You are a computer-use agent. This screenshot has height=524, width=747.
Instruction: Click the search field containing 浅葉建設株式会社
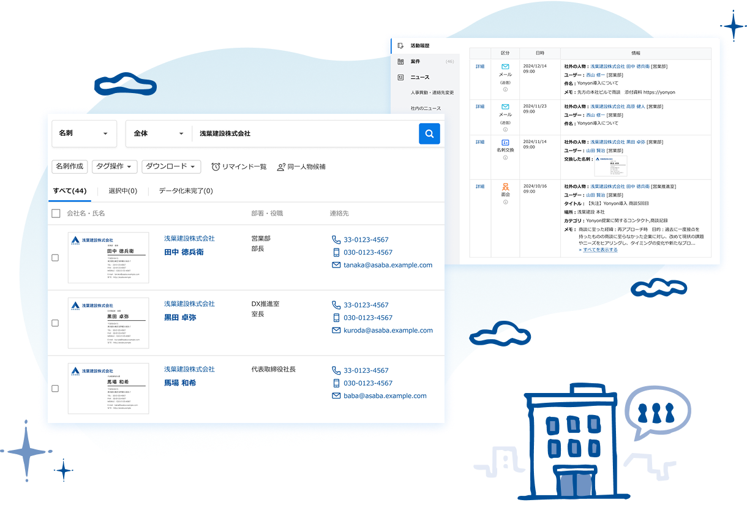[x=303, y=133]
